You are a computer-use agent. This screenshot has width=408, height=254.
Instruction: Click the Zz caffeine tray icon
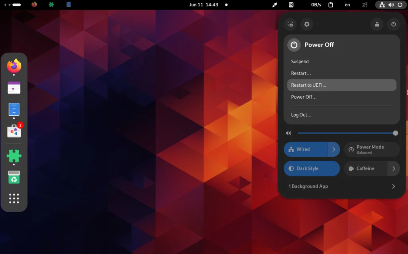coord(365,5)
